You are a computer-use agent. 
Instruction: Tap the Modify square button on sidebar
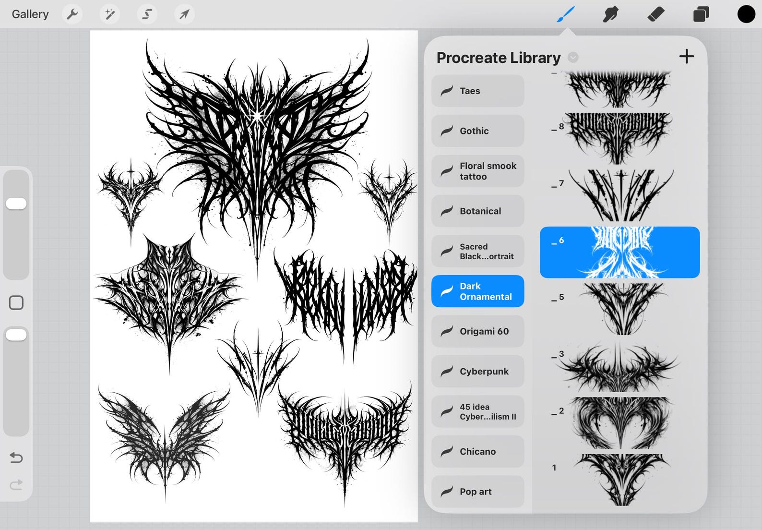tap(16, 303)
